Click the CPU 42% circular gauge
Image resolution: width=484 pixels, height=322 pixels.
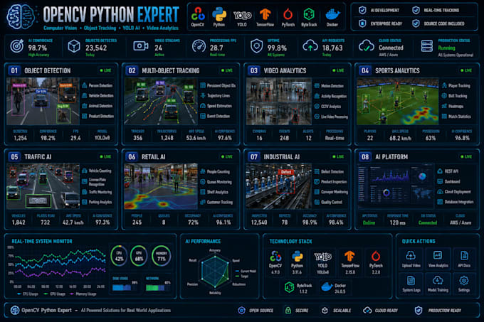[x=119, y=256]
